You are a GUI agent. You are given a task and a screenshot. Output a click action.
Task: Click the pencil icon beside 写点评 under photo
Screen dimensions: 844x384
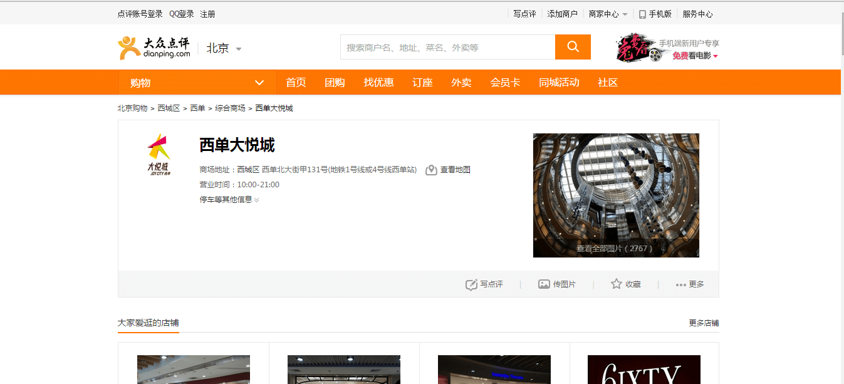[x=471, y=284]
